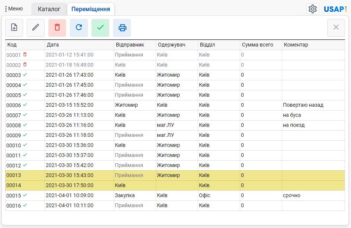Click date 2021-01-26 17:45:00
This screenshot has height=228, width=351.
pyautogui.click(x=70, y=85)
